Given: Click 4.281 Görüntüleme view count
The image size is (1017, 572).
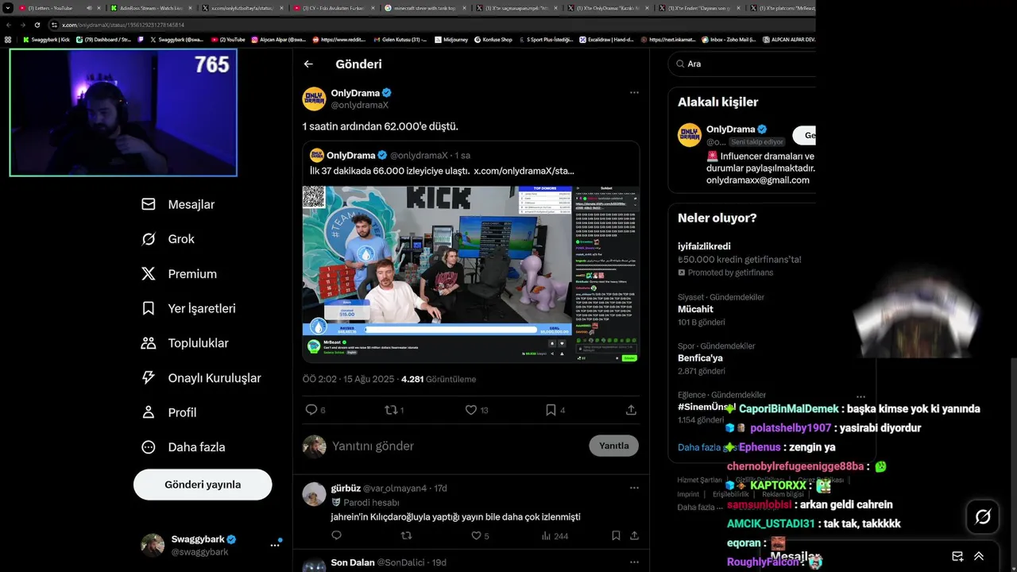Looking at the screenshot, I should [x=439, y=379].
